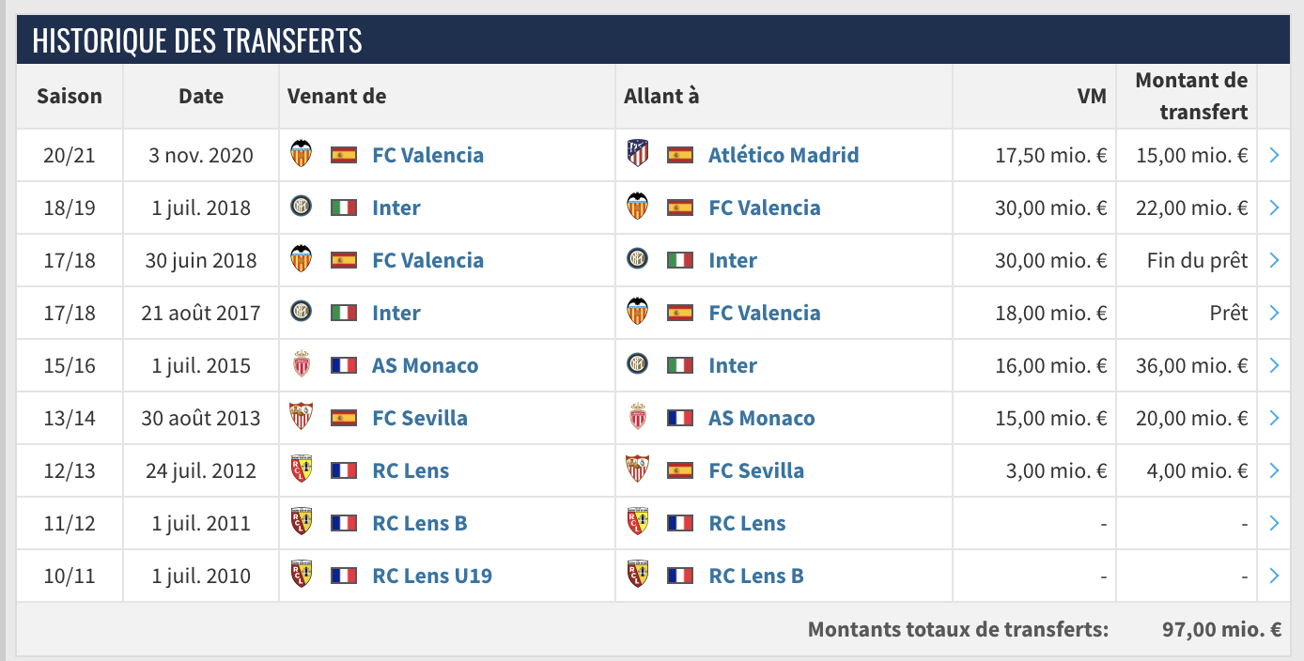Click the Saison column header
This screenshot has width=1304, height=661.
pos(70,96)
